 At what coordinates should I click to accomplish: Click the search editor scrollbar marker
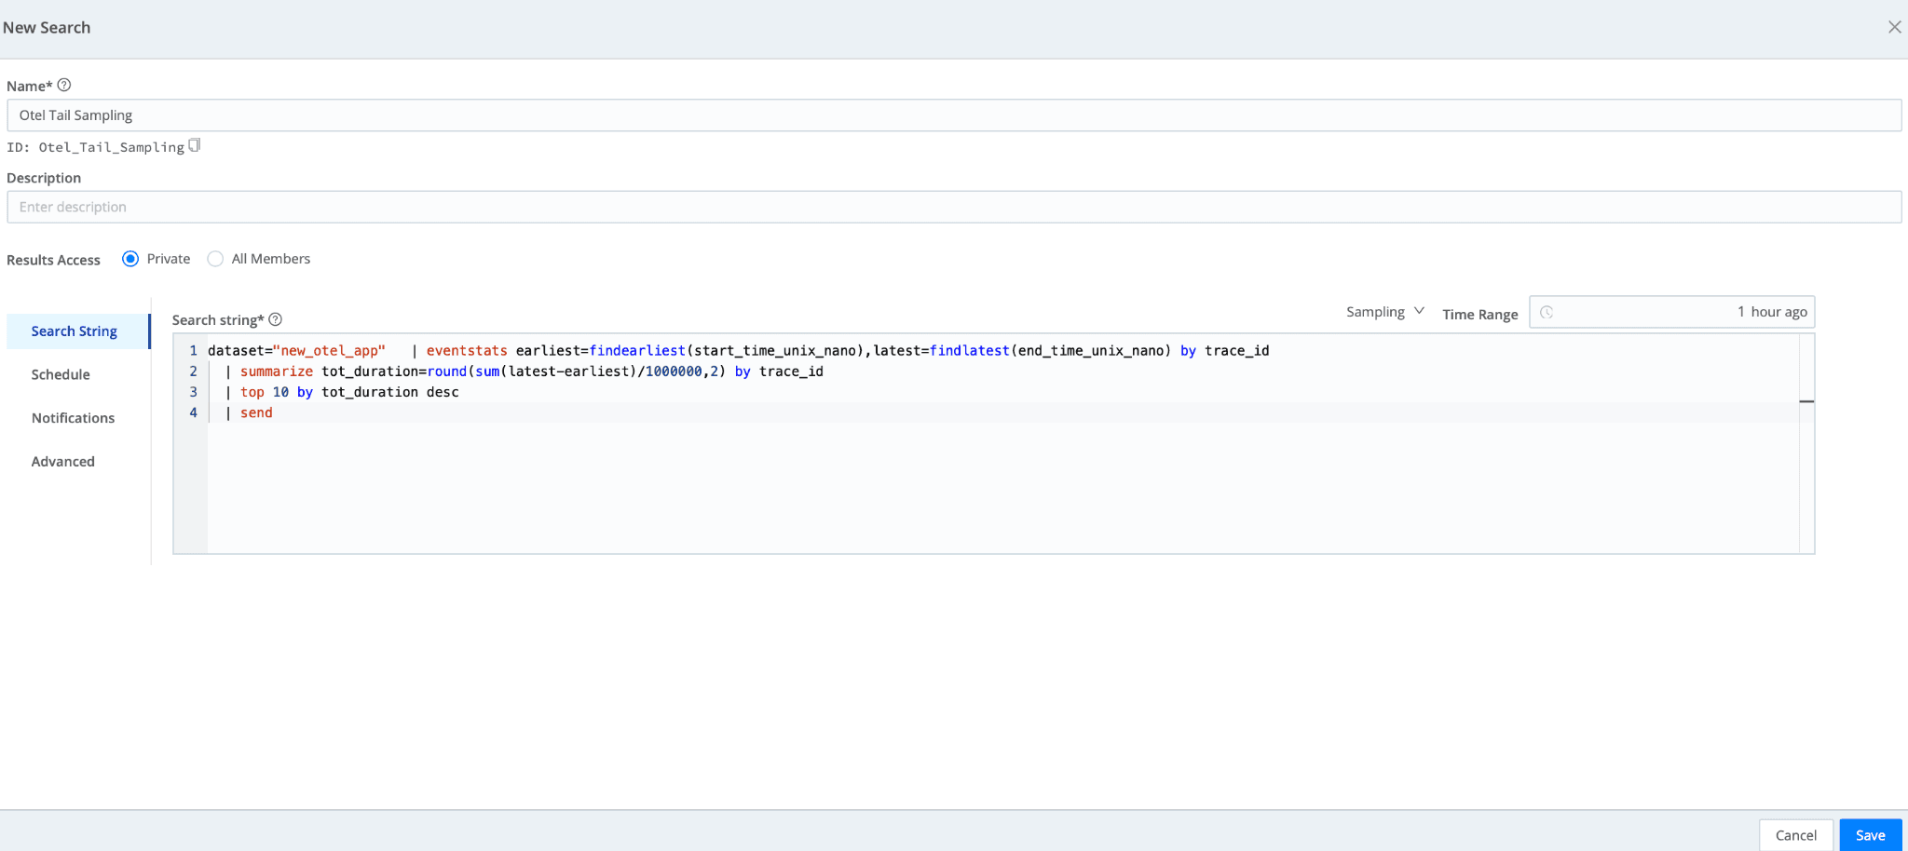(x=1806, y=401)
